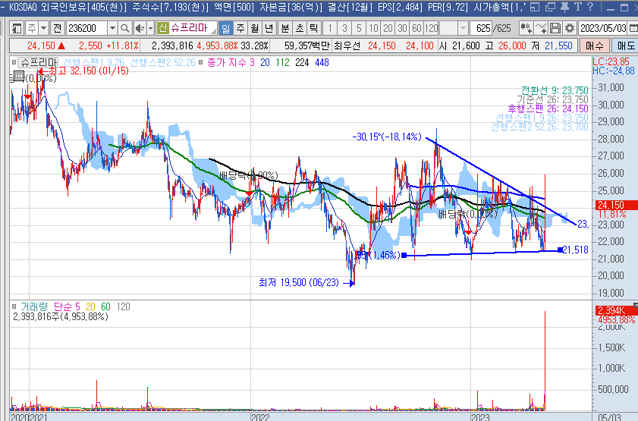Click the resize triangle in the name box
The image size is (638, 421).
pos(213,30)
